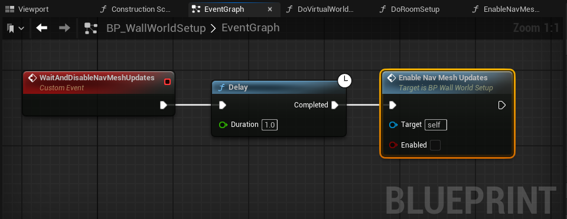
Task: Click BP_WallWorldSetup in the breadcrumb
Action: pyautogui.click(x=156, y=28)
